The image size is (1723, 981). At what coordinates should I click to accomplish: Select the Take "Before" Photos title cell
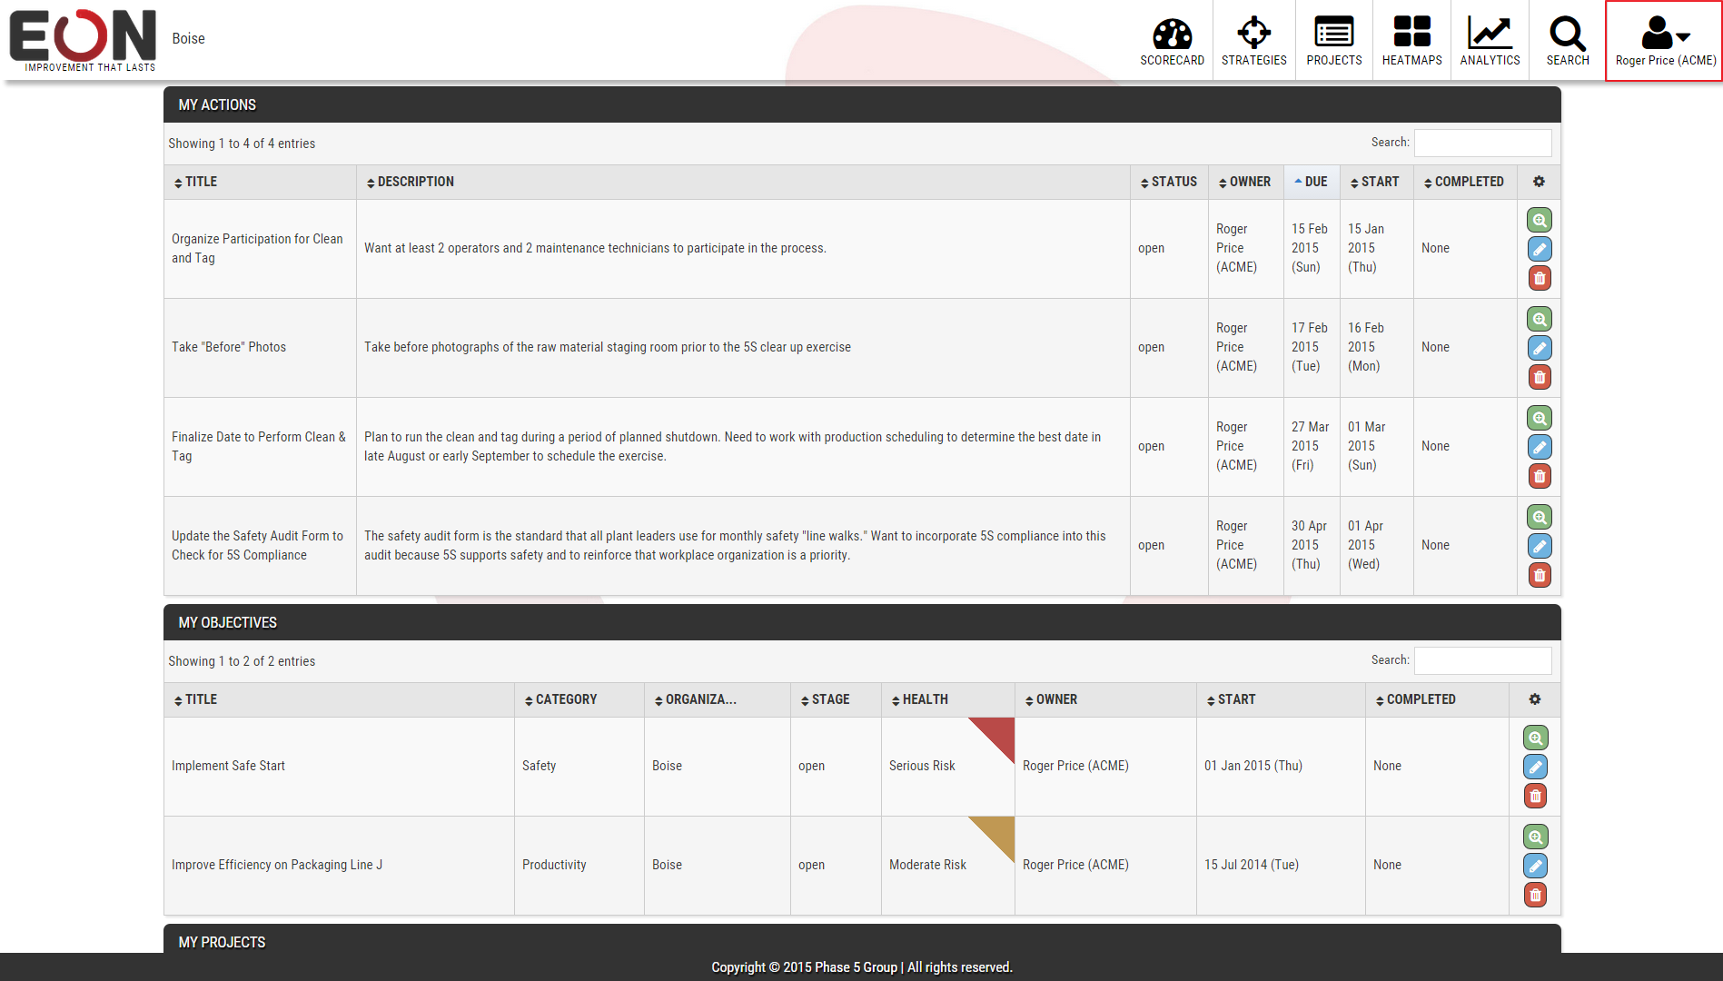tap(260, 347)
